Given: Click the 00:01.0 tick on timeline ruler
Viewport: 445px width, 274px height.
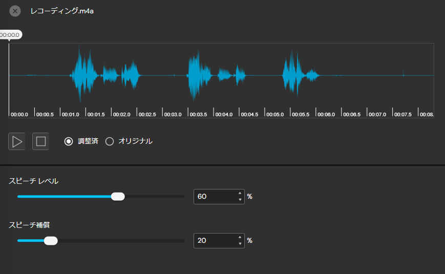Looking at the screenshot, I should 60,112.
